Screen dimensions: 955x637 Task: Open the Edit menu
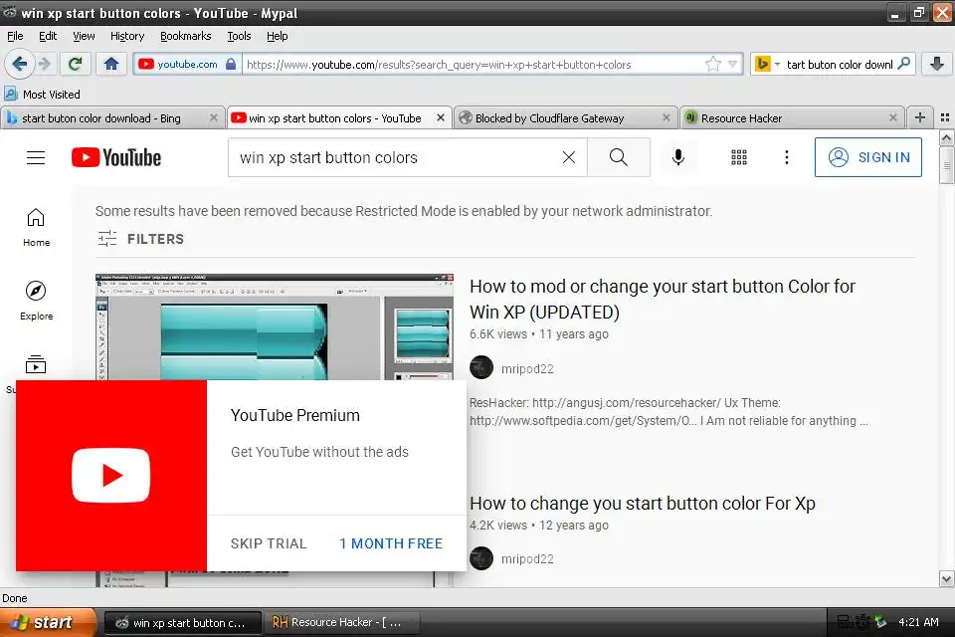pyautogui.click(x=48, y=36)
